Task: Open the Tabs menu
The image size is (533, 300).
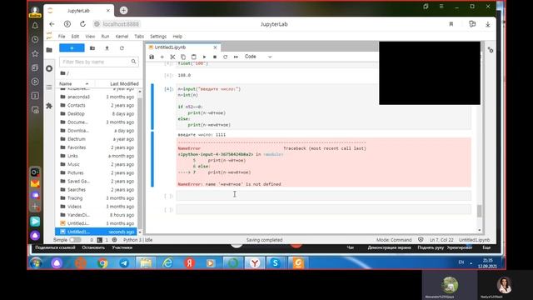Action: (139, 37)
